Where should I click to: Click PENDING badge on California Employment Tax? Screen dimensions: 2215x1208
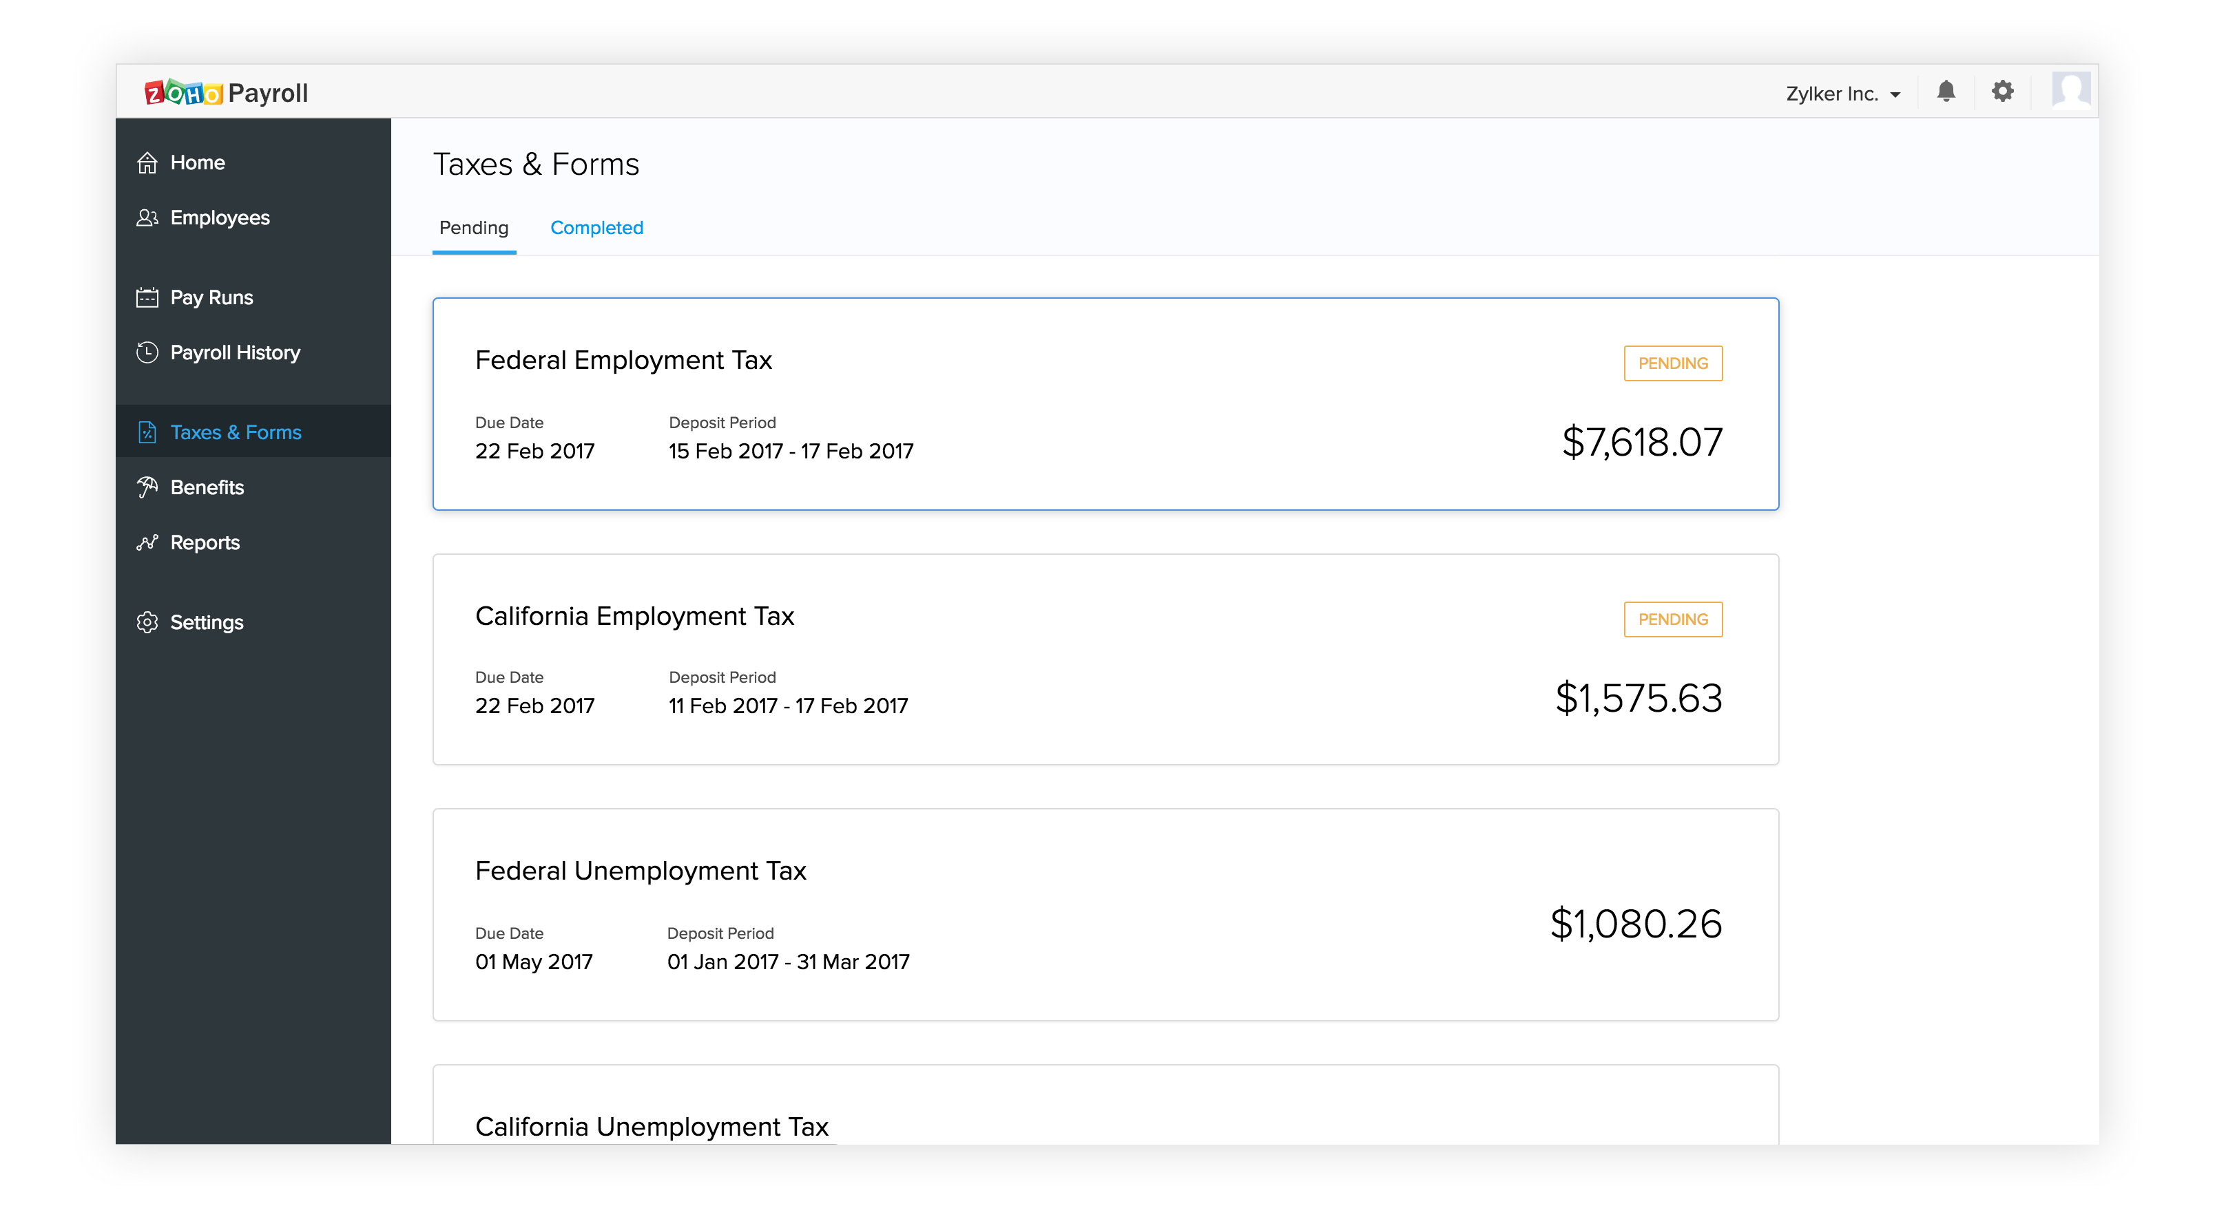coord(1672,619)
